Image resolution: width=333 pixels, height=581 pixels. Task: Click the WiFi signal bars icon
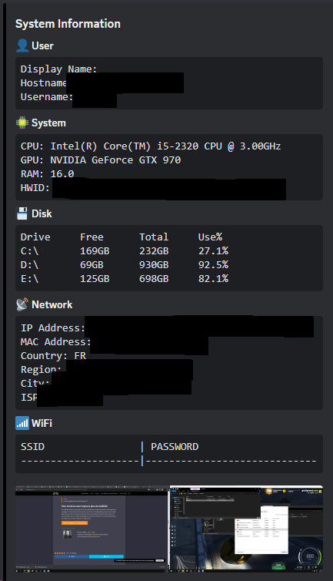(22, 423)
